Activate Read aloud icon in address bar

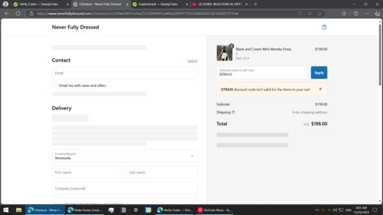click(310, 13)
